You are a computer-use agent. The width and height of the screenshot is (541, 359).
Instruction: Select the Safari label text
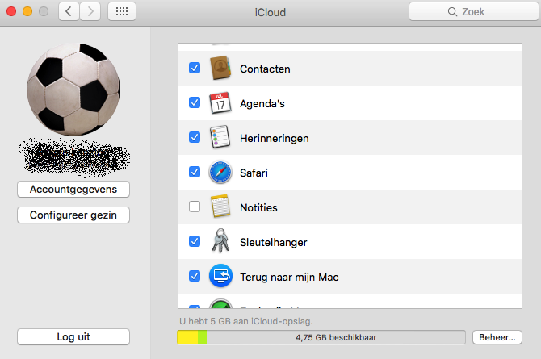[x=254, y=173]
